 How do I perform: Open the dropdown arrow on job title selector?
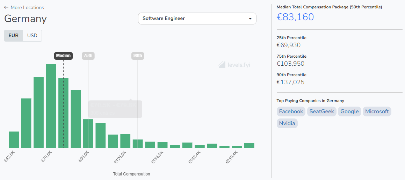click(250, 19)
